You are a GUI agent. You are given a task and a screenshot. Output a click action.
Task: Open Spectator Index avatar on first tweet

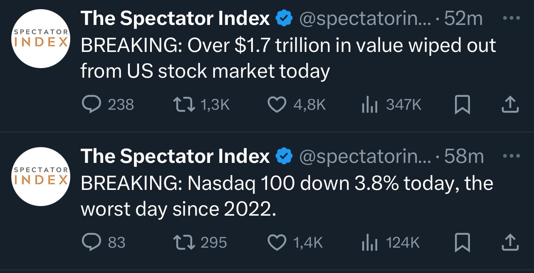40,38
